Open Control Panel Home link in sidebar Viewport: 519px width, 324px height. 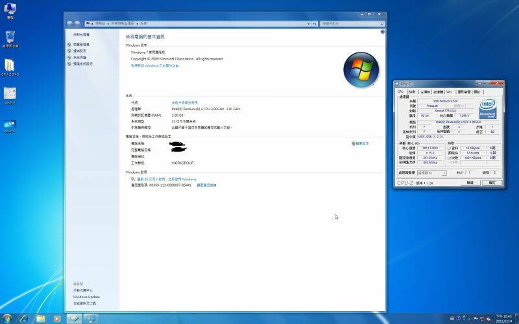pyautogui.click(x=82, y=35)
